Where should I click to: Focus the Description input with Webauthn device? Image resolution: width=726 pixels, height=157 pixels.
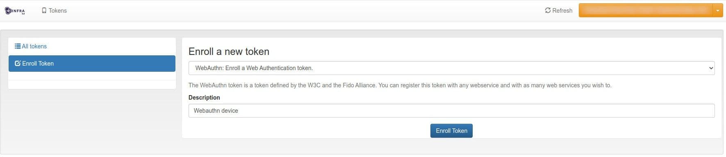(x=451, y=111)
